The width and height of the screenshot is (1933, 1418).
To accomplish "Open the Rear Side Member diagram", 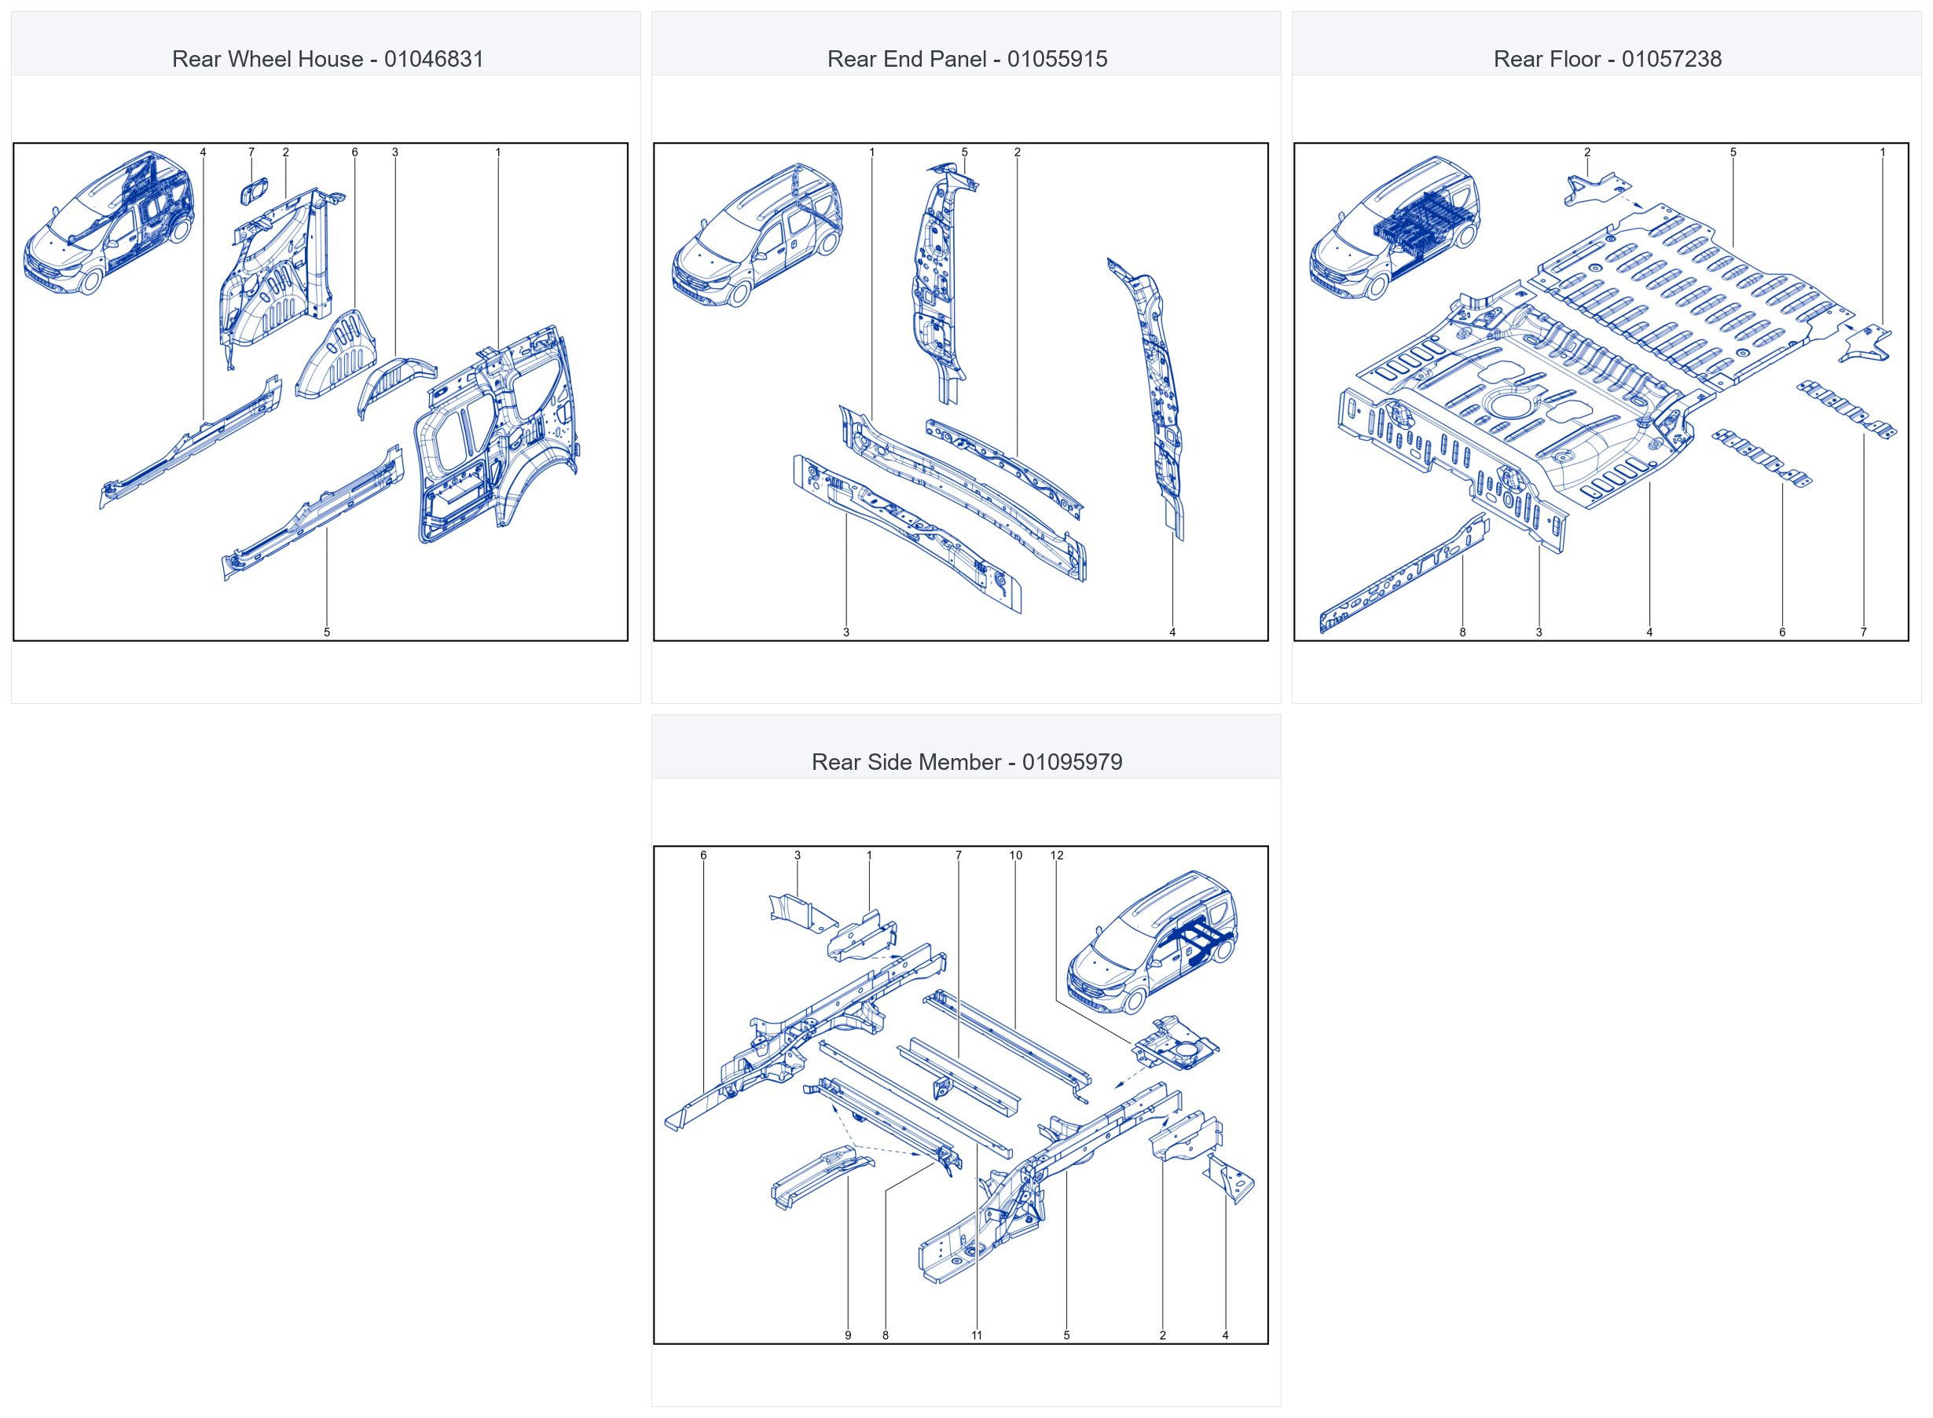I will [x=960, y=1094].
